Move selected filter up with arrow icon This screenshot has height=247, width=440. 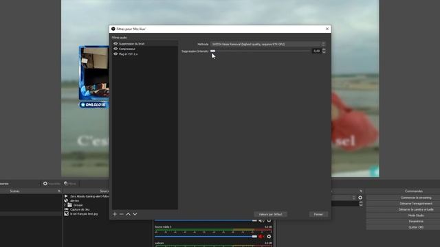coord(129,214)
